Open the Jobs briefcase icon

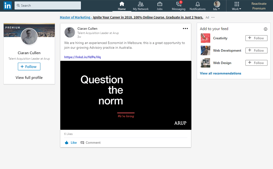[160, 4]
